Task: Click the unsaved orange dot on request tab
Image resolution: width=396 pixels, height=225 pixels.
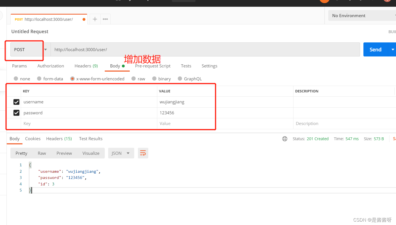Action: point(84,19)
